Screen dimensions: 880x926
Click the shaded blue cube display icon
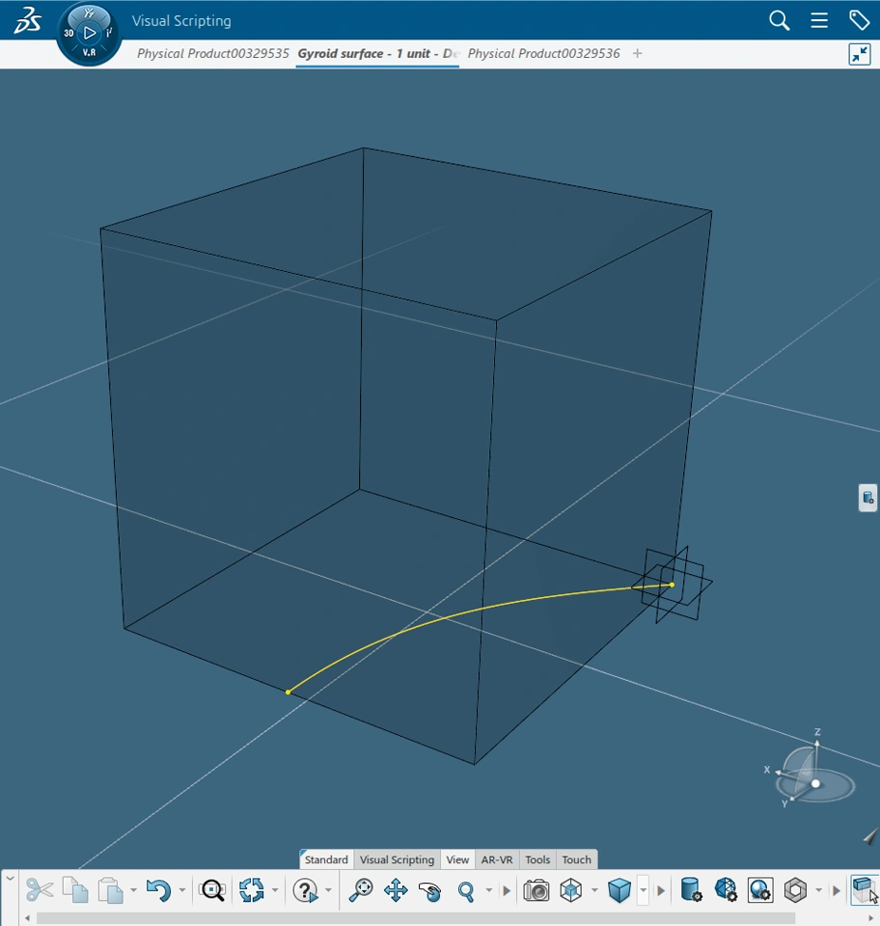pos(619,890)
